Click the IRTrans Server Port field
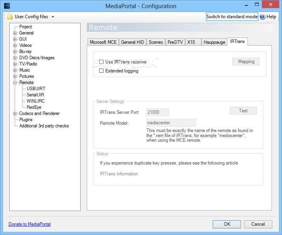282x235 pixels. pyautogui.click(x=158, y=112)
